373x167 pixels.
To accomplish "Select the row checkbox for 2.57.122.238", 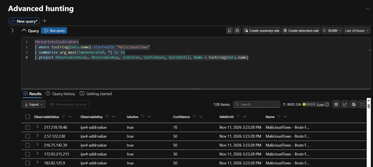I will tap(28, 136).
